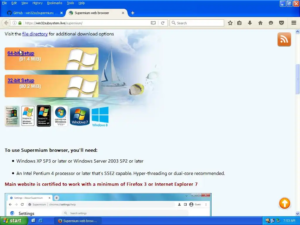Image resolution: width=300 pixels, height=225 pixels.
Task: Click the browser Back arrow button
Action: (6, 23)
